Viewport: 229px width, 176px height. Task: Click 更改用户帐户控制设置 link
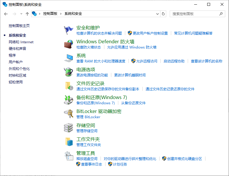[x=150, y=33]
